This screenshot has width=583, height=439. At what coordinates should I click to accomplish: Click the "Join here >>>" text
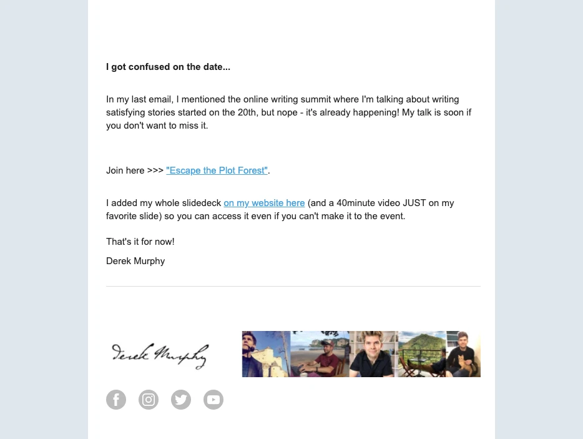(x=135, y=170)
